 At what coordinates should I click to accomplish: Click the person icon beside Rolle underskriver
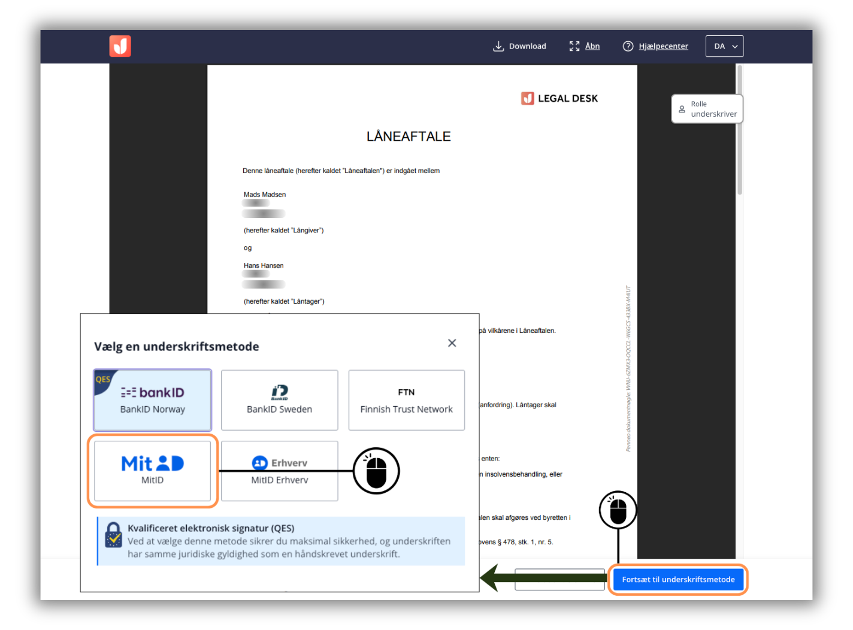point(682,109)
